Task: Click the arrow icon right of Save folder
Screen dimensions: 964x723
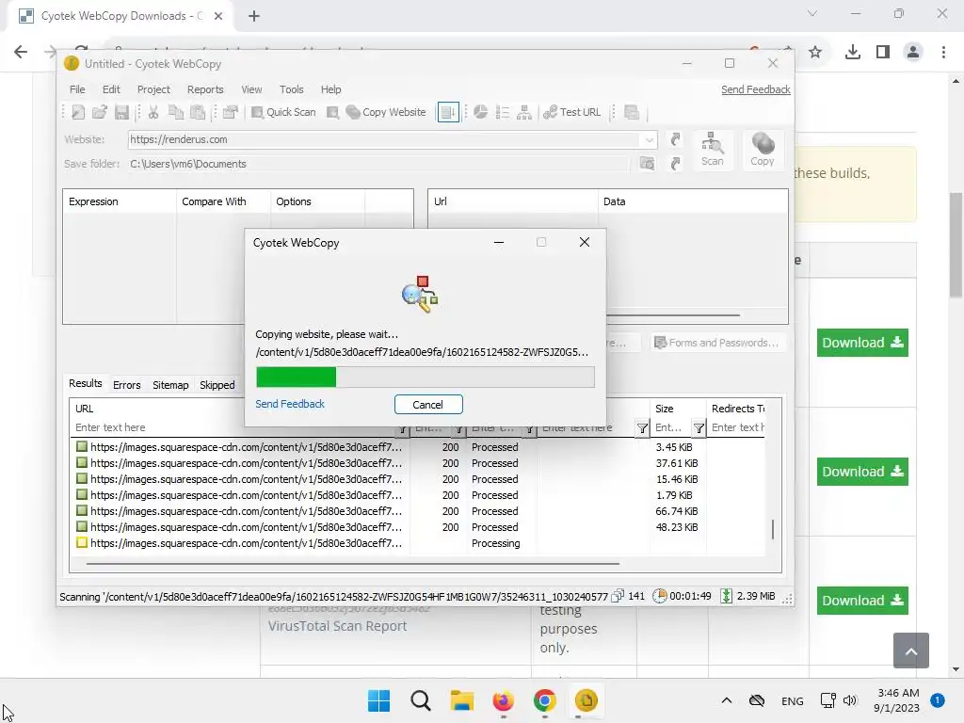Action: (x=675, y=164)
